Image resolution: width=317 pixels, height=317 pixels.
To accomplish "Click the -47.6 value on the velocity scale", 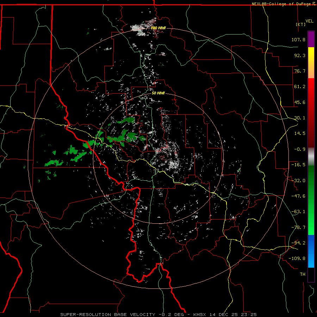I will pos(298,196).
